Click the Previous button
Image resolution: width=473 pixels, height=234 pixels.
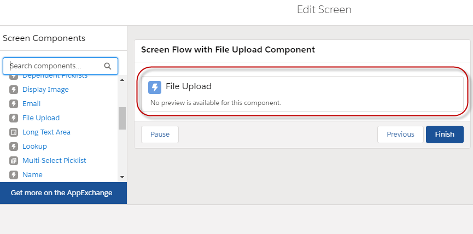pyautogui.click(x=401, y=134)
